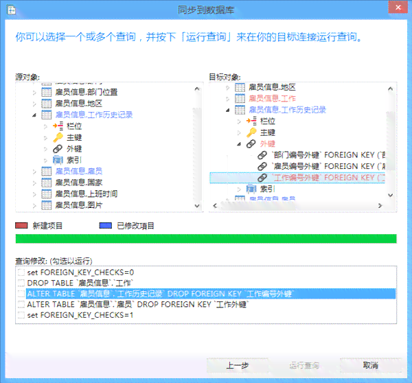
Task: Click the 栏位 fields icon in source tree
Action: pyautogui.click(x=58, y=126)
